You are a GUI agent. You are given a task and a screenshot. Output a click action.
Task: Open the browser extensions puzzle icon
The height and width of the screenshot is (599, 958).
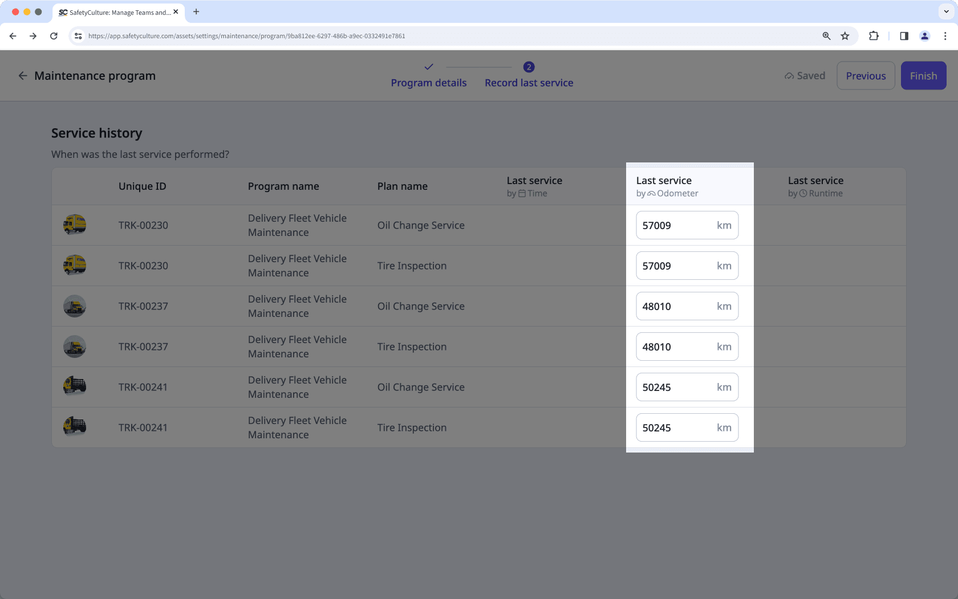coord(874,36)
